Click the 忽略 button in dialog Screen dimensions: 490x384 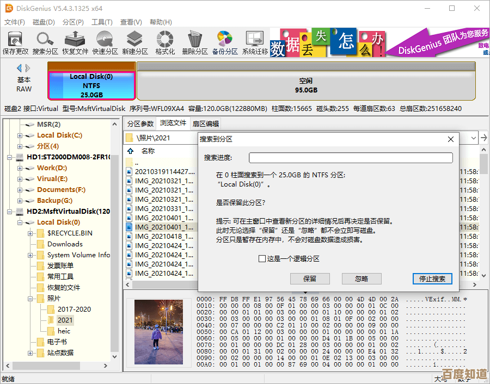[x=362, y=278]
